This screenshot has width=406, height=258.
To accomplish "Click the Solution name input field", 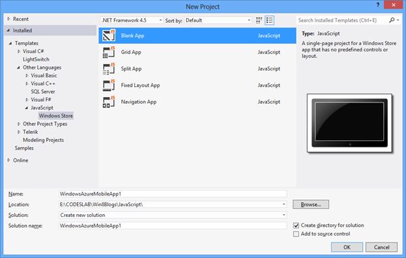I will (x=173, y=226).
